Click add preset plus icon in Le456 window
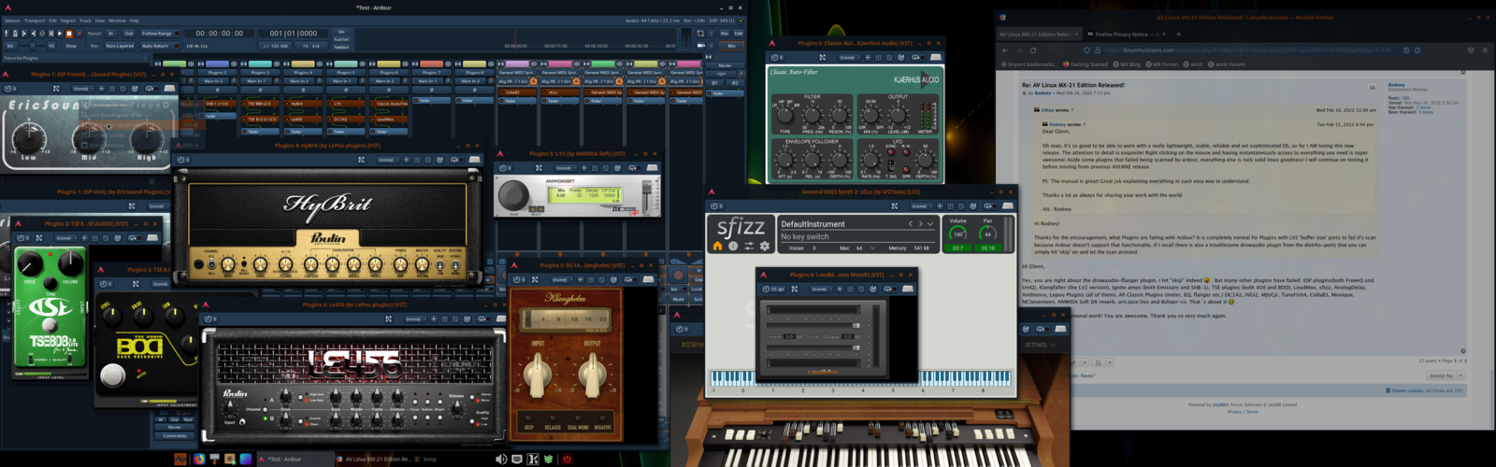This screenshot has width=1496, height=467. 434,318
